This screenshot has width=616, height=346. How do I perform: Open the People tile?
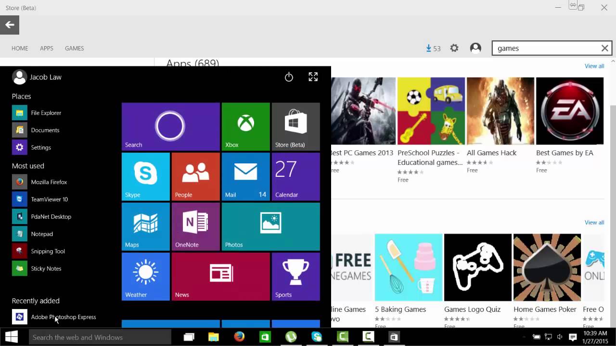196,176
